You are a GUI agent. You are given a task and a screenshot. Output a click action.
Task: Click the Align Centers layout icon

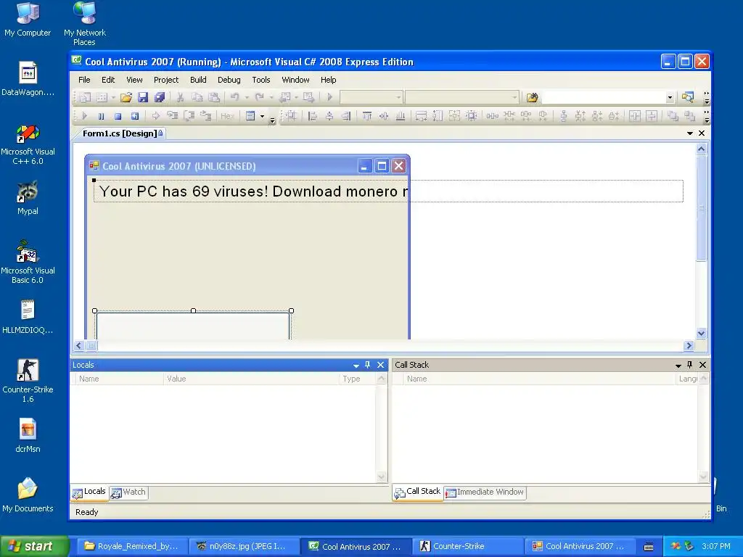pyautogui.click(x=329, y=115)
